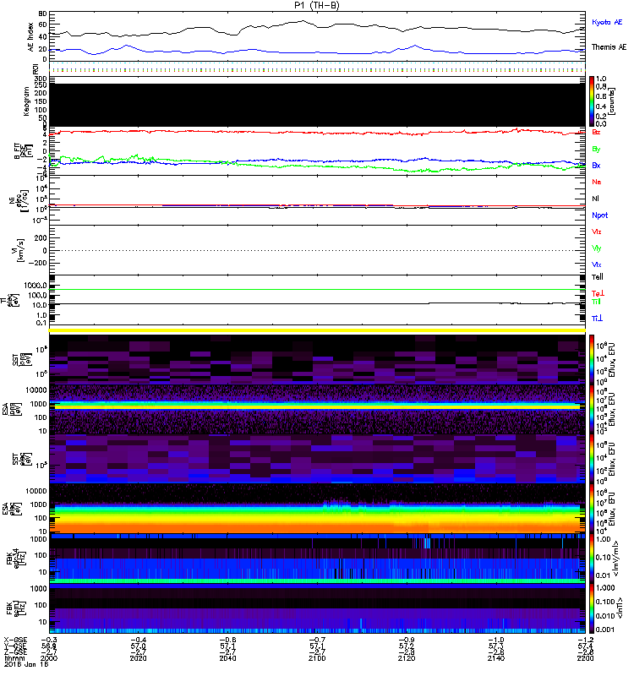The image size is (634, 676).
Task: Click the hhmm axis row label
Action: coord(13,658)
